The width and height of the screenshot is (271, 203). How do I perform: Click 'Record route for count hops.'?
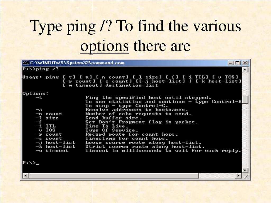tap(132, 134)
